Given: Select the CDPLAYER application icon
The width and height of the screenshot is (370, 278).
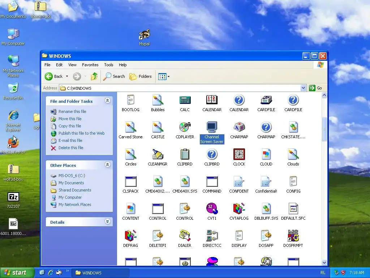Looking at the screenshot, I should click(x=185, y=130).
